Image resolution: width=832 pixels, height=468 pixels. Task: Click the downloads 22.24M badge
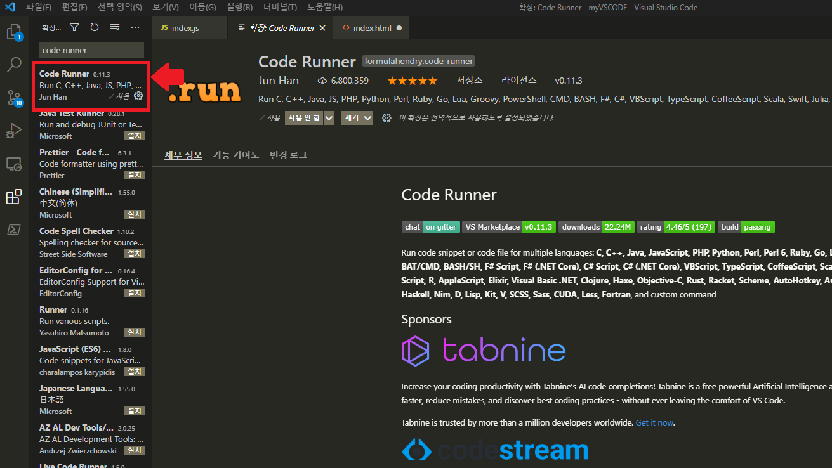pos(597,227)
